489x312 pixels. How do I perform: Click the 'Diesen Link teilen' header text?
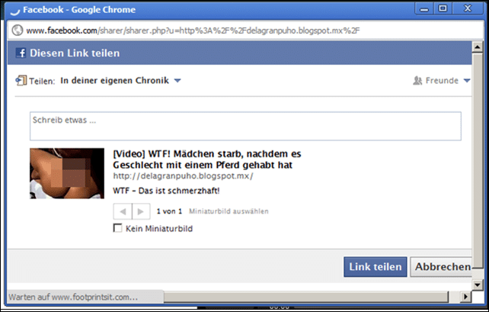(x=75, y=53)
